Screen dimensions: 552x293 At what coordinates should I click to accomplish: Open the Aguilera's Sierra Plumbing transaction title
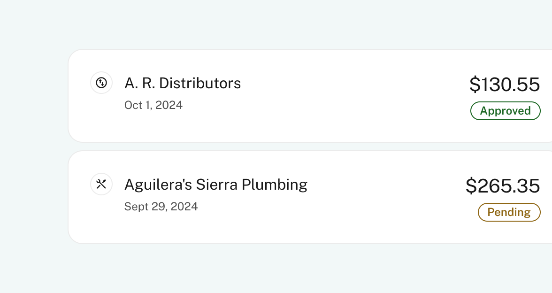(216, 185)
